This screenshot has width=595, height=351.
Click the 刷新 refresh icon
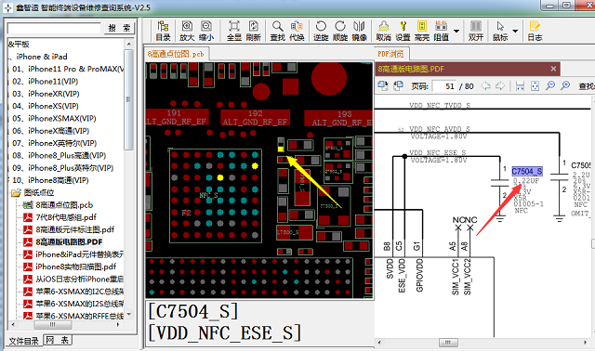[253, 31]
